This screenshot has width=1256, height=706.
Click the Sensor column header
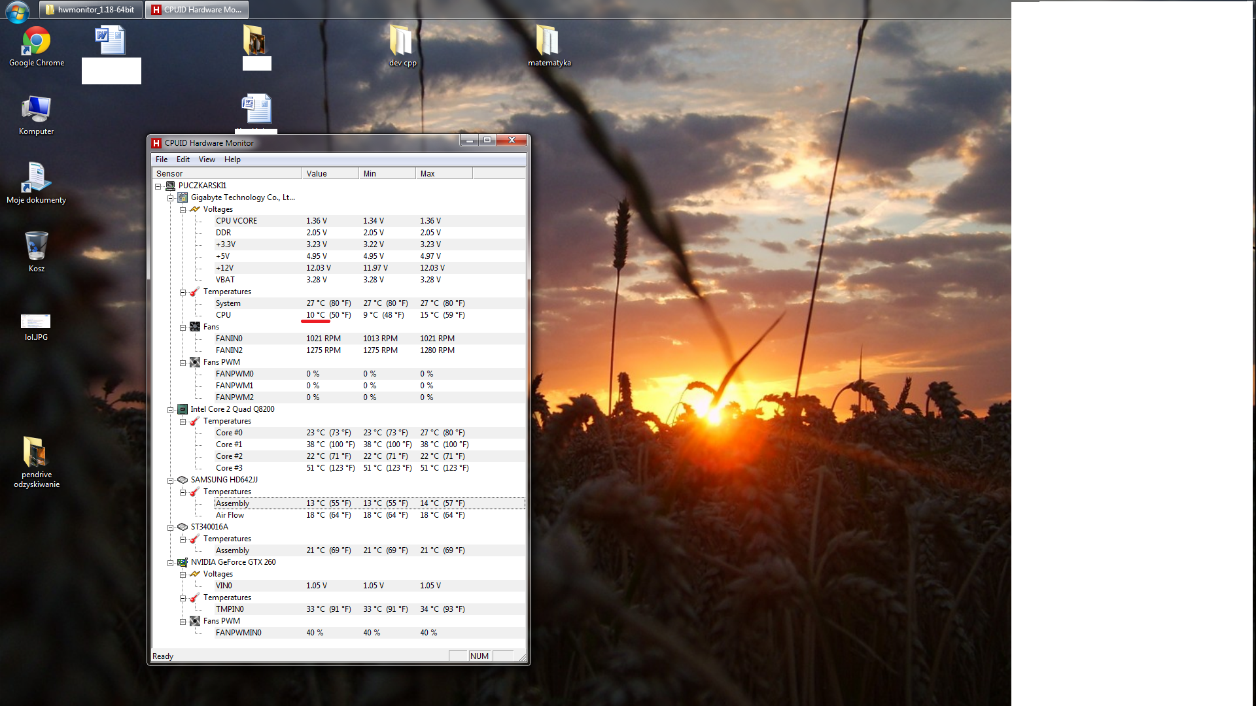pos(227,173)
